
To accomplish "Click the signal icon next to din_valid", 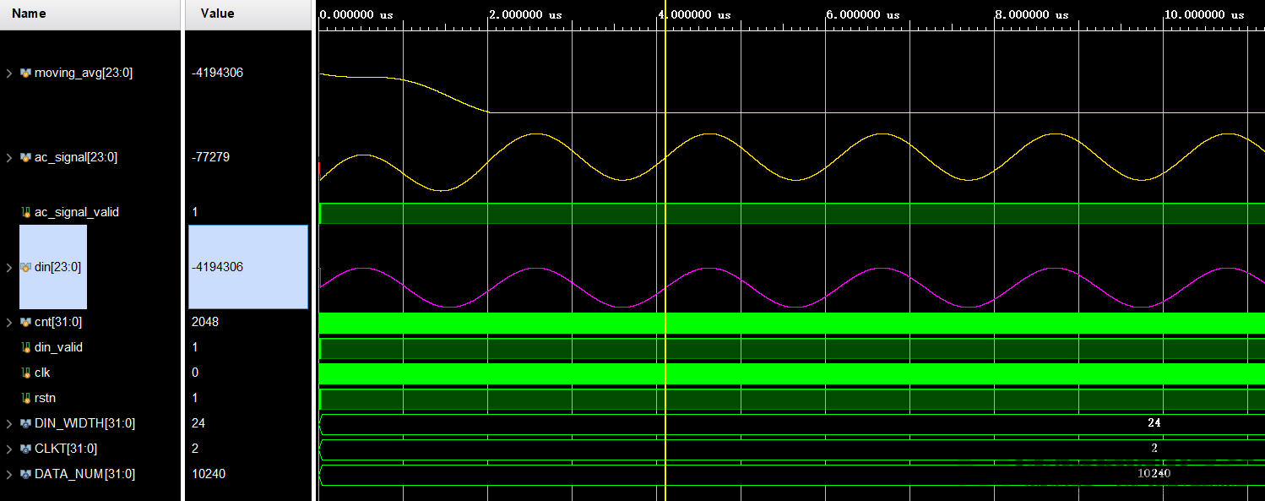I will coord(24,347).
